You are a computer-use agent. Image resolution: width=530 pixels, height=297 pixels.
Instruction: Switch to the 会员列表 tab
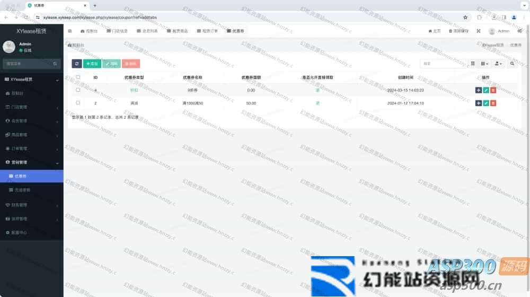point(147,31)
